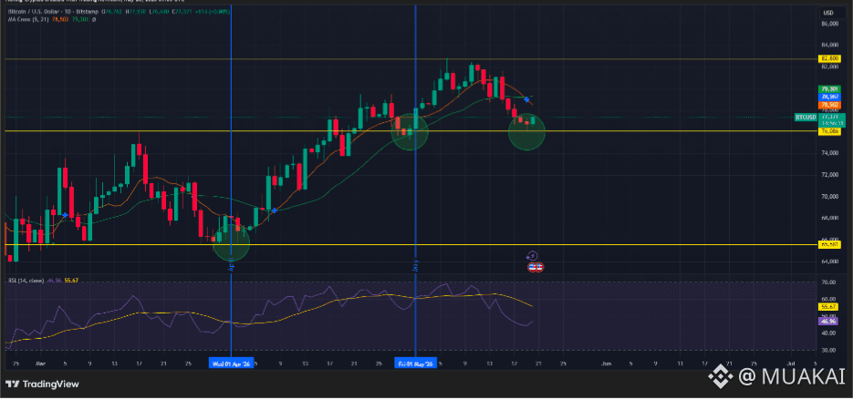Click the purple 46.96 RSI value label
853x400 pixels.
pos(829,322)
